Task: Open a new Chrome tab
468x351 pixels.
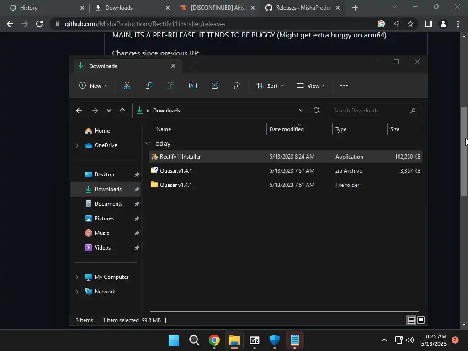Action: point(355,8)
